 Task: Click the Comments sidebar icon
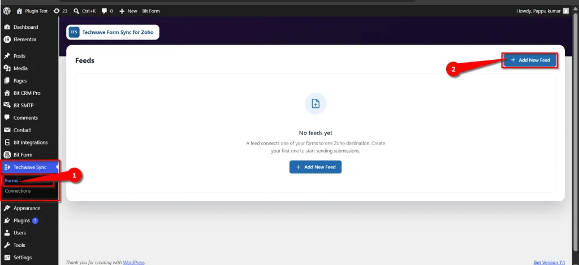point(7,118)
